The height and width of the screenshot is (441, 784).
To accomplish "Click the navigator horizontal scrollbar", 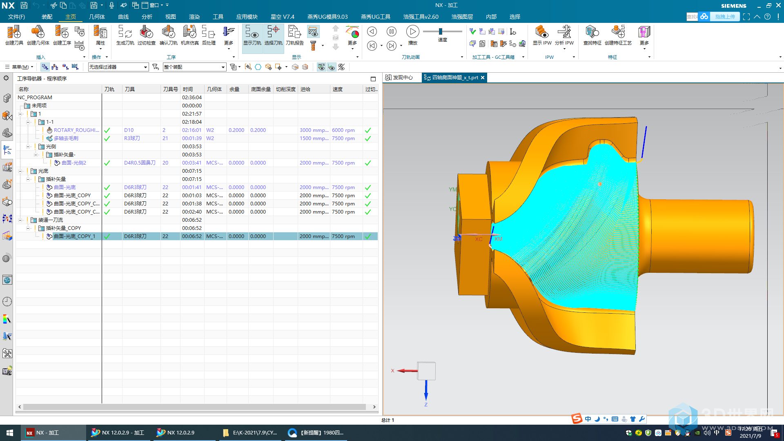I will (x=194, y=407).
